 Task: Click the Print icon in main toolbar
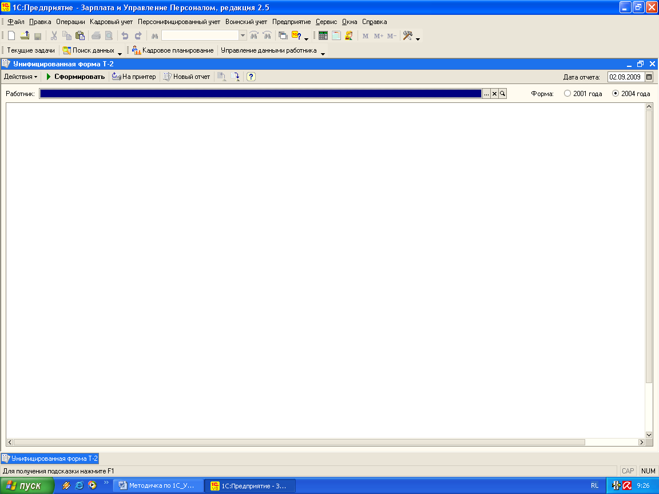(96, 35)
